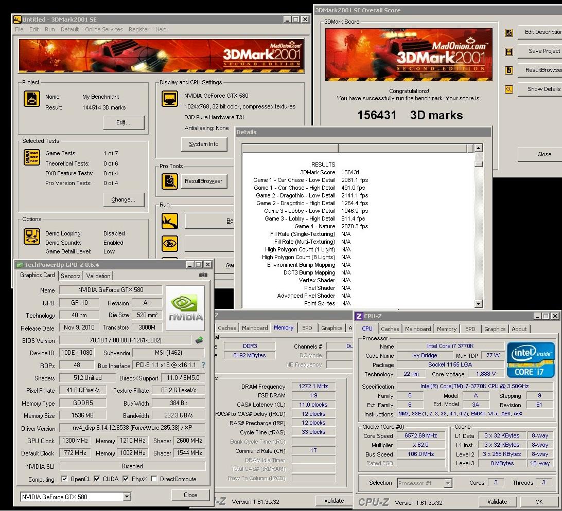This screenshot has width=562, height=511.
Task: Select SPD tab in back CPU-Z window
Action: pyautogui.click(x=307, y=327)
